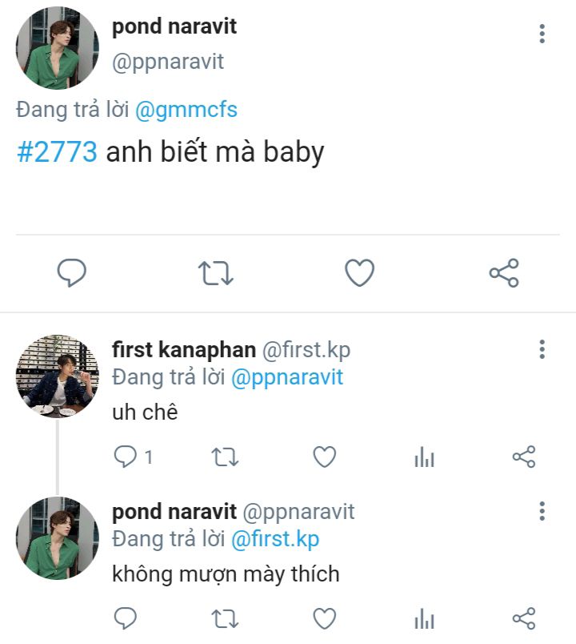Open first kanaphan's profile picture
The height and width of the screenshot is (644, 576).
pyautogui.click(x=57, y=376)
